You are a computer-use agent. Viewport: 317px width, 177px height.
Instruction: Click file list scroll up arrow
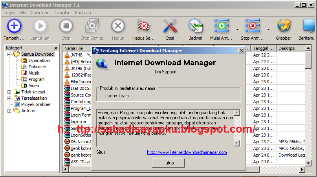click(308, 48)
